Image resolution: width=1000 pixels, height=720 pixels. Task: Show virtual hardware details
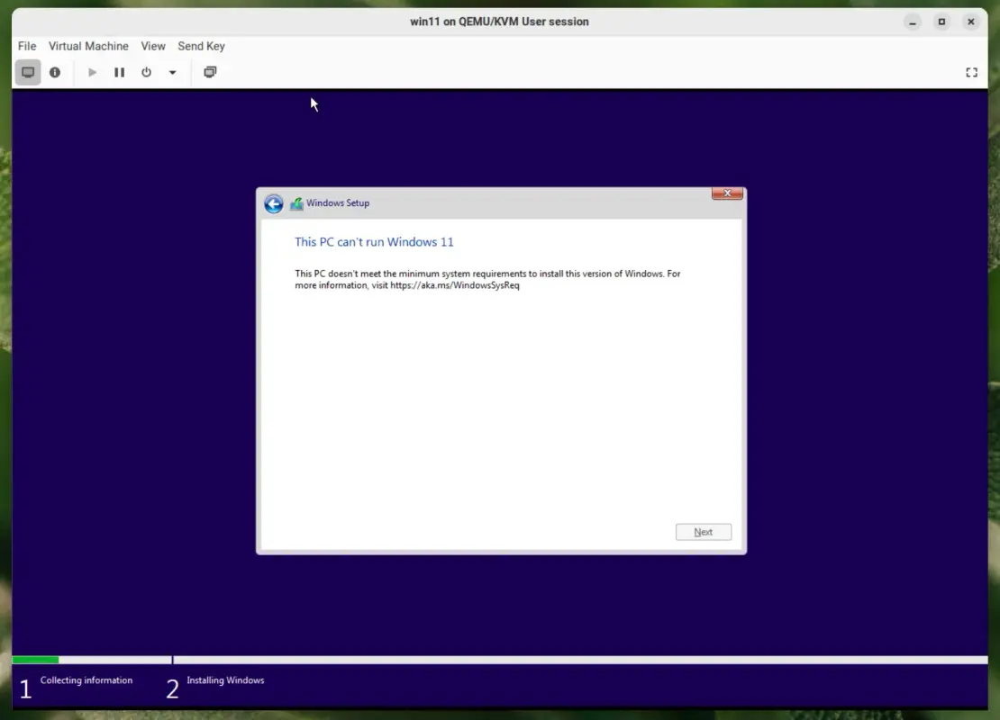[55, 72]
